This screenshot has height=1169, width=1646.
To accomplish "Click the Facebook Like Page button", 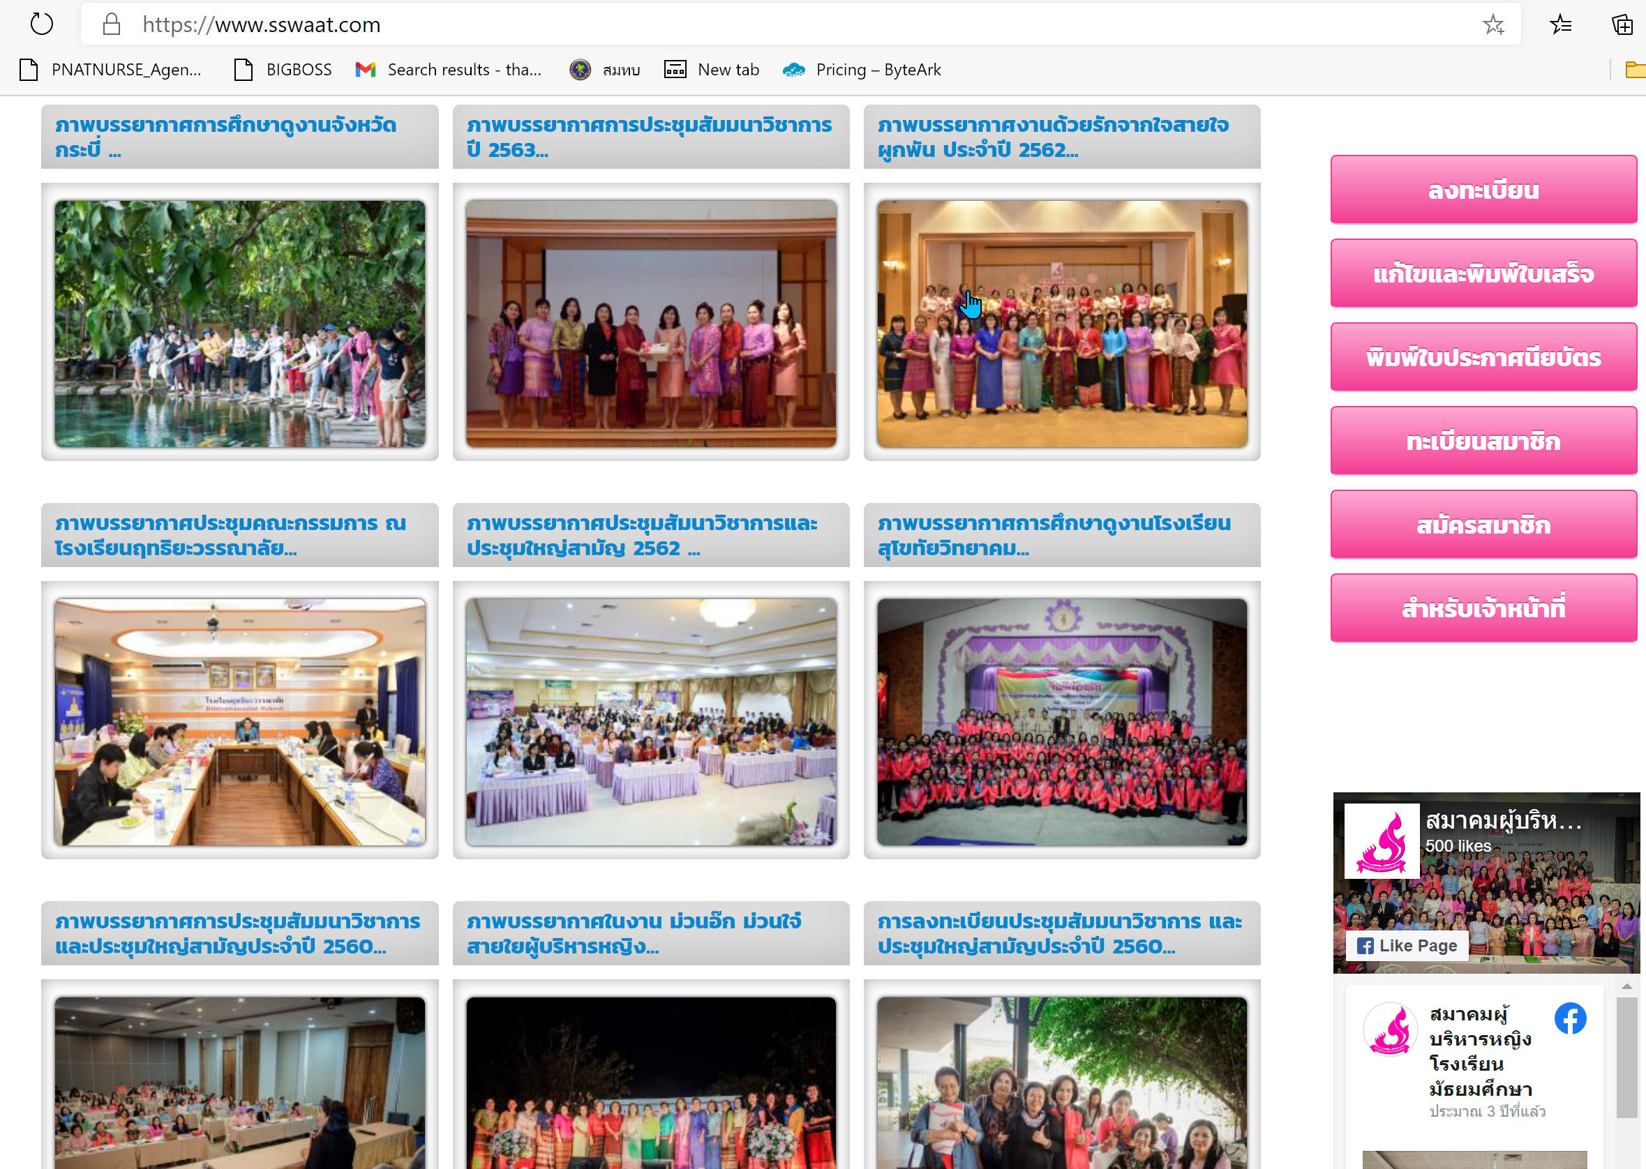I will pos(1407,946).
